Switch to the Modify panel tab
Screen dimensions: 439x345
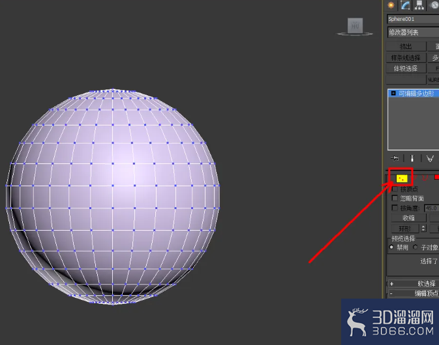(405, 5)
